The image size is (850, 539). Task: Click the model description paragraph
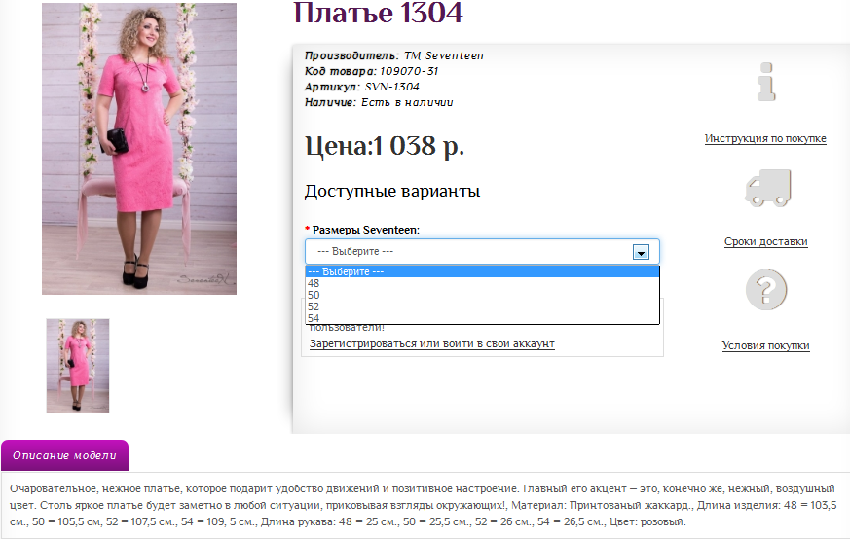click(x=424, y=505)
